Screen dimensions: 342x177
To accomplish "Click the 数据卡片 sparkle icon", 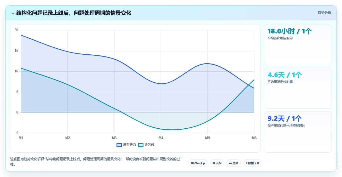I will point(246,163).
